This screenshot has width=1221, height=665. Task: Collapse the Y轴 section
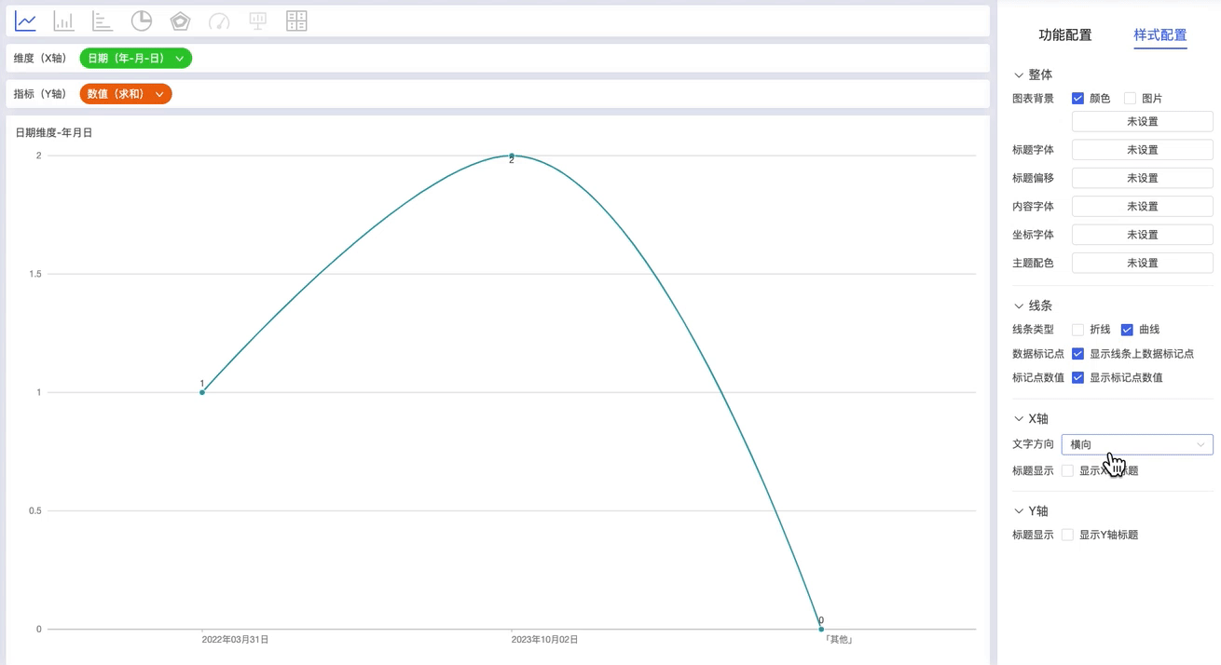coord(1018,511)
